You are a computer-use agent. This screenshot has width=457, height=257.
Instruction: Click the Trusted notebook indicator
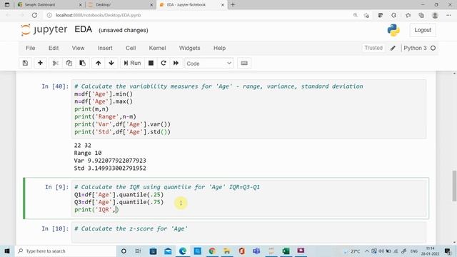click(373, 48)
